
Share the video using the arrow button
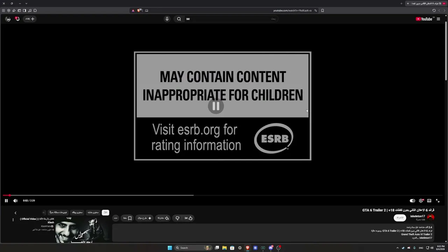(163, 218)
